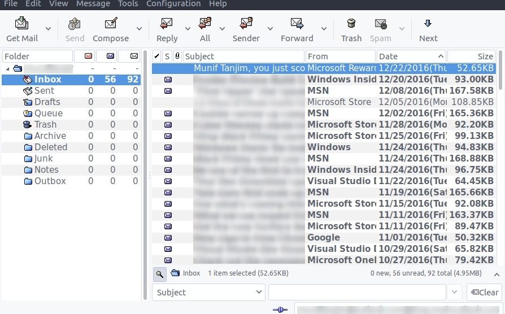Screen dimensions: 505x314
Task: Click the network connection status icon
Action: coord(280,310)
